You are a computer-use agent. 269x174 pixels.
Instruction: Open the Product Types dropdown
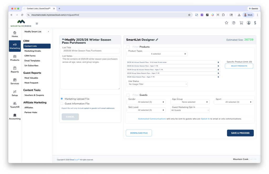[157, 54]
